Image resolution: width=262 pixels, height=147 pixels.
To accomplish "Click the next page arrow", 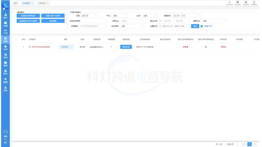I will (255, 144).
